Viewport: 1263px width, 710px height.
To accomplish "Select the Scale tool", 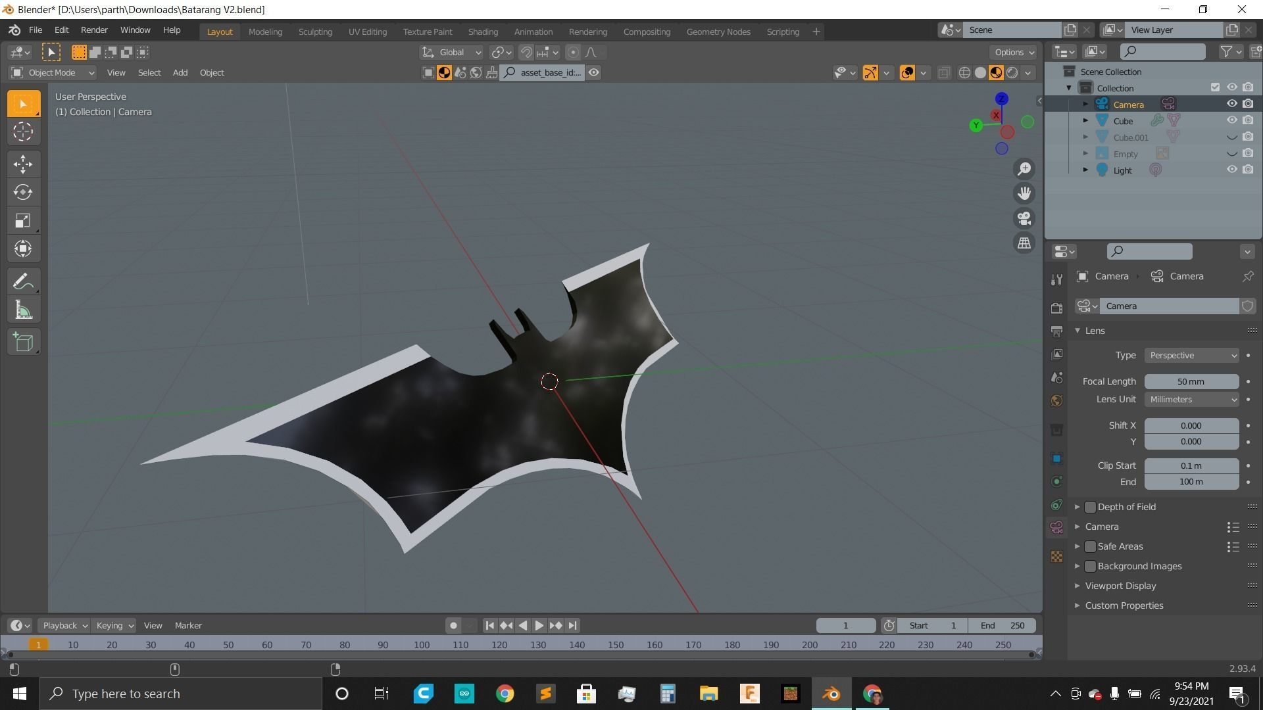I will pyautogui.click(x=23, y=221).
